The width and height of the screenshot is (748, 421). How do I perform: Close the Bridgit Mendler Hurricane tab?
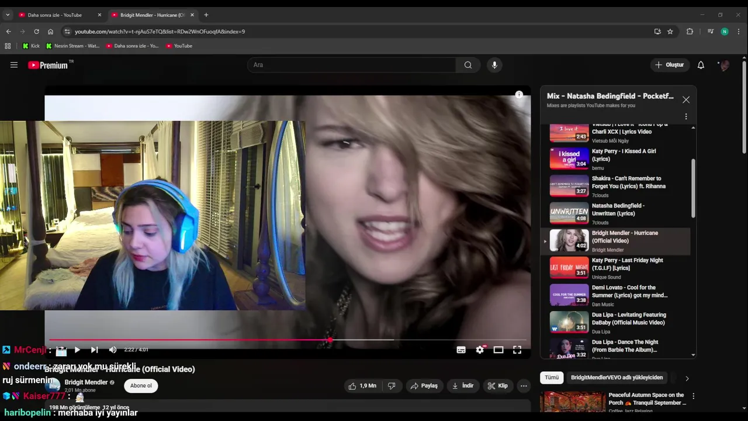point(192,15)
